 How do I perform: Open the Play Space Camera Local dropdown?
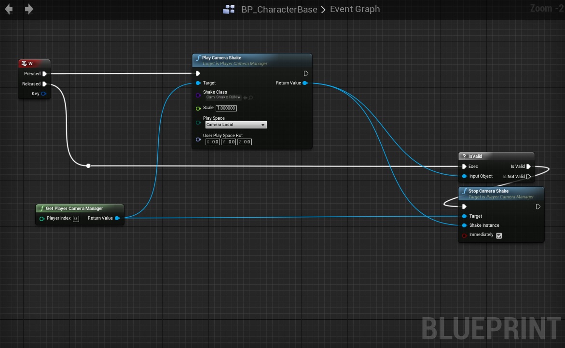point(235,125)
